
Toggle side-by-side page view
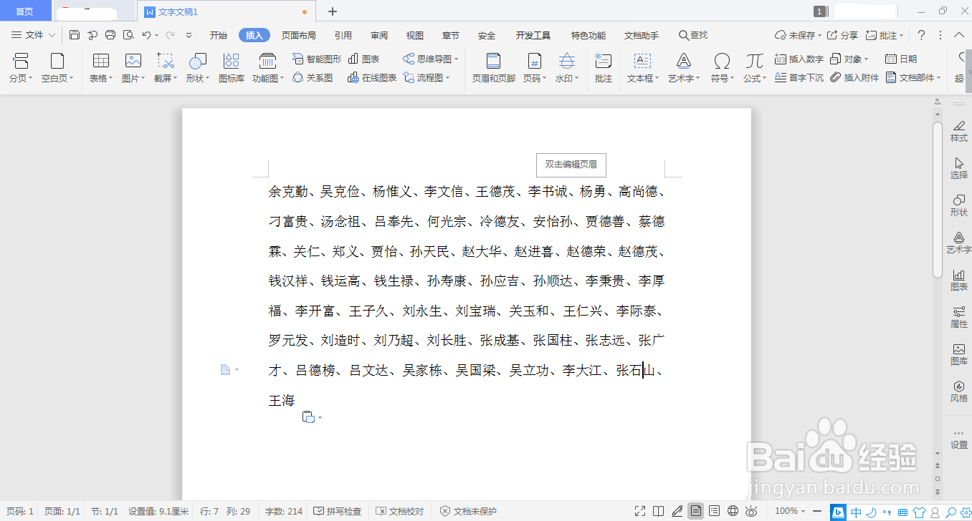pos(658,511)
